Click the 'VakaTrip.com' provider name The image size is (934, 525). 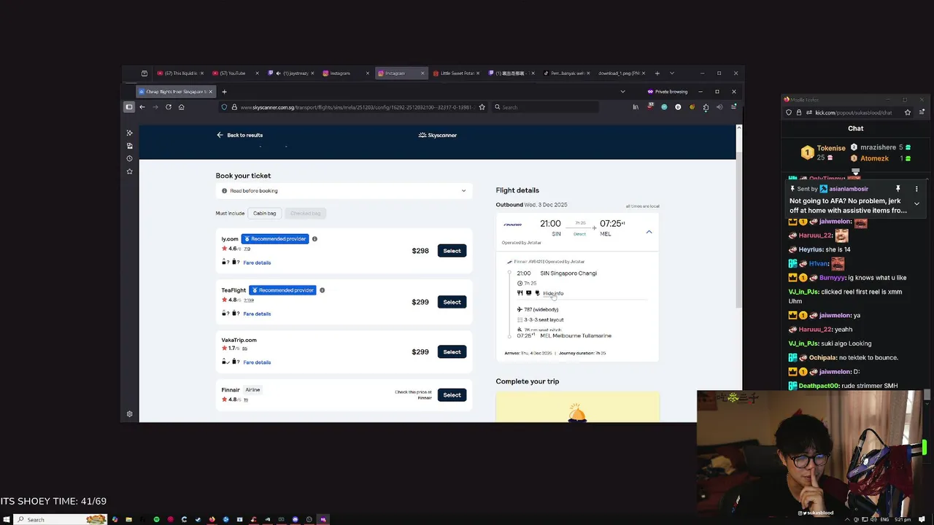point(239,340)
